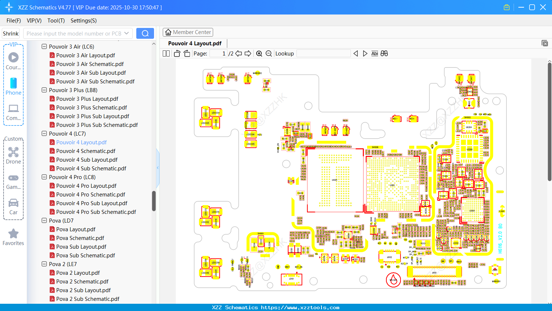Switch to the Pouvoir 4 Layout.pdf tab
Viewport: 552px width, 311px height.
pyautogui.click(x=195, y=43)
